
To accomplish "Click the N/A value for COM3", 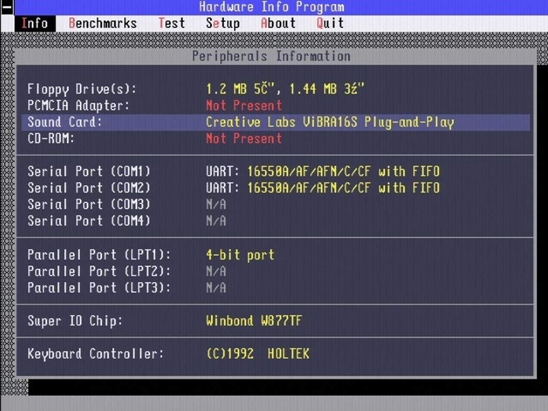I will pos(216,204).
